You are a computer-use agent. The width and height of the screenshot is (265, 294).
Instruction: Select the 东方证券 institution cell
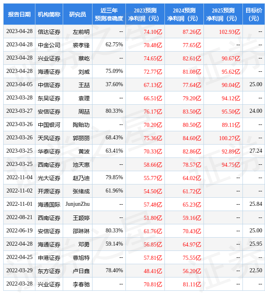49,271
